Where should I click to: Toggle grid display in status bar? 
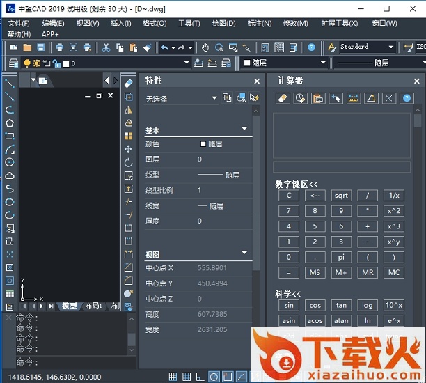187,377
